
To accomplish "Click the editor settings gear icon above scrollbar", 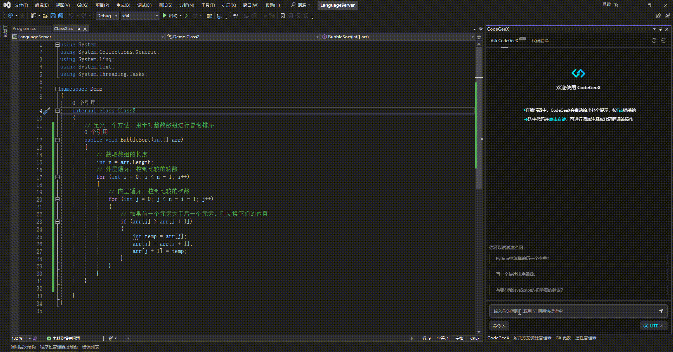I will (481, 29).
